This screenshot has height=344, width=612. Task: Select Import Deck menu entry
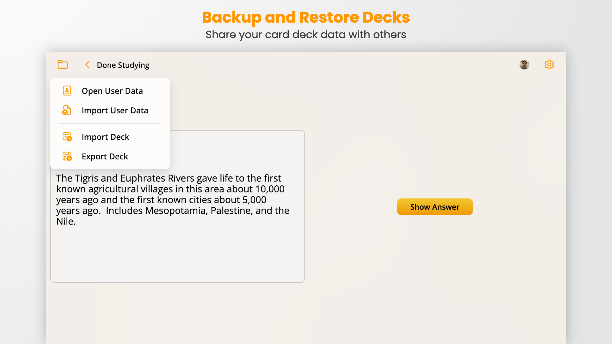point(110,137)
